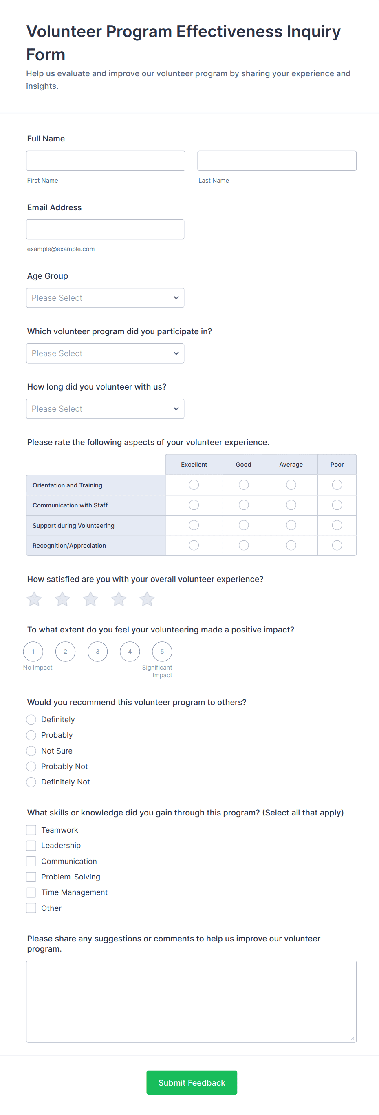Viewport: 379px width, 1115px height.
Task: Choose impact rating 5 Significant Impact
Action: pyautogui.click(x=162, y=651)
